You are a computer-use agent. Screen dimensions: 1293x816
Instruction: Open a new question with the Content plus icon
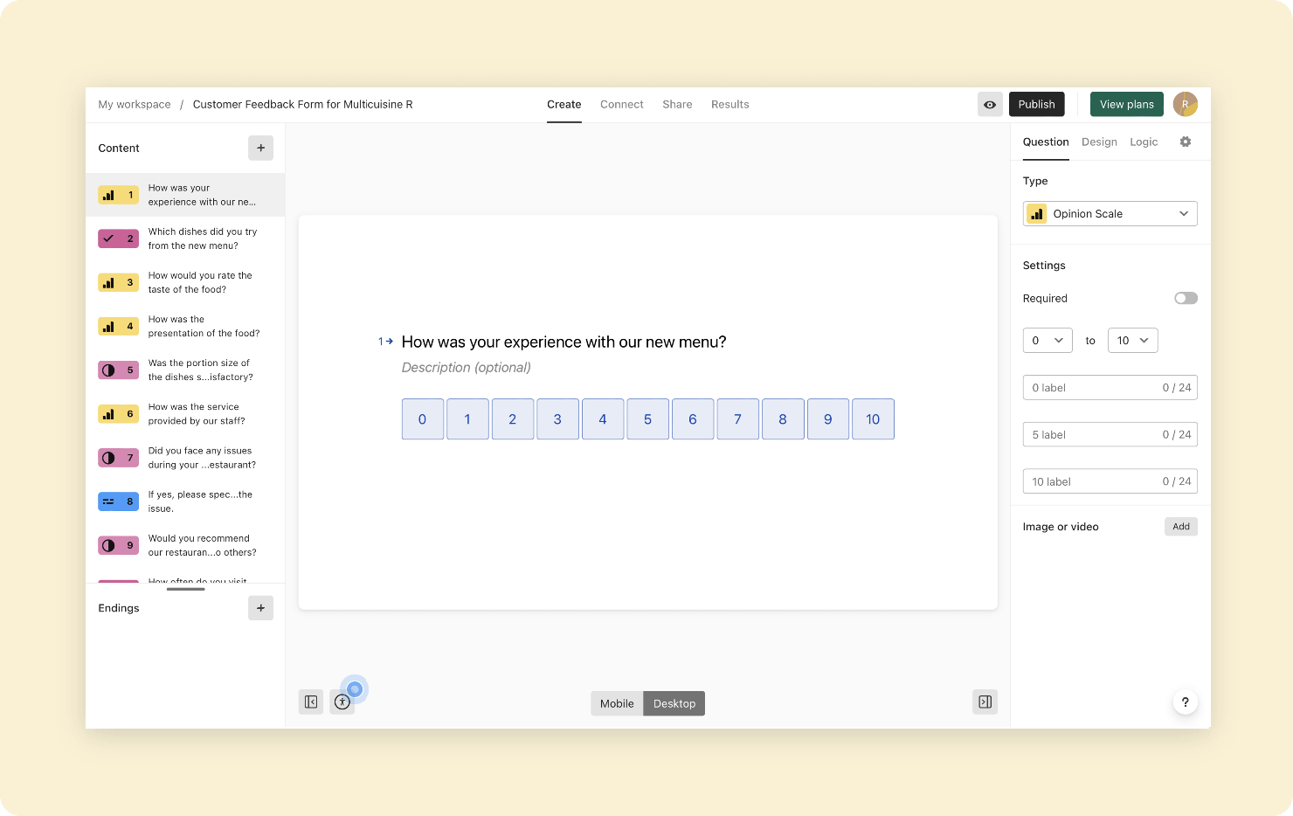click(x=260, y=148)
